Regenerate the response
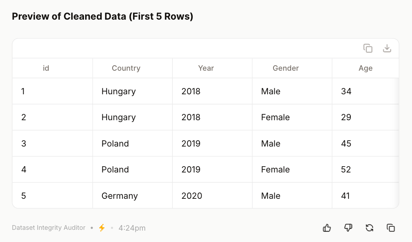Screen dimensions: 412x242 (369, 228)
